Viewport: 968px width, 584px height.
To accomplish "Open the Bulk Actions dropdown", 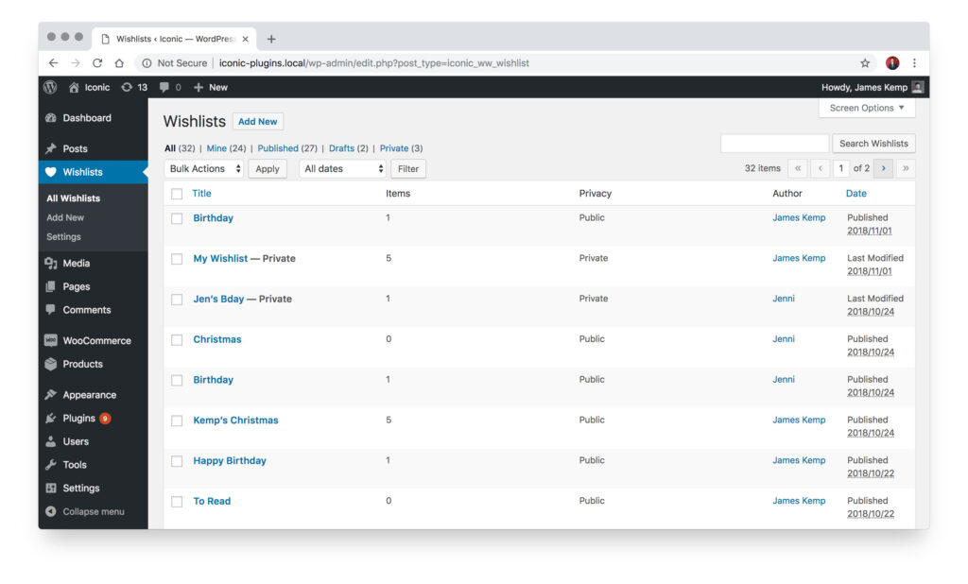I will tap(203, 168).
